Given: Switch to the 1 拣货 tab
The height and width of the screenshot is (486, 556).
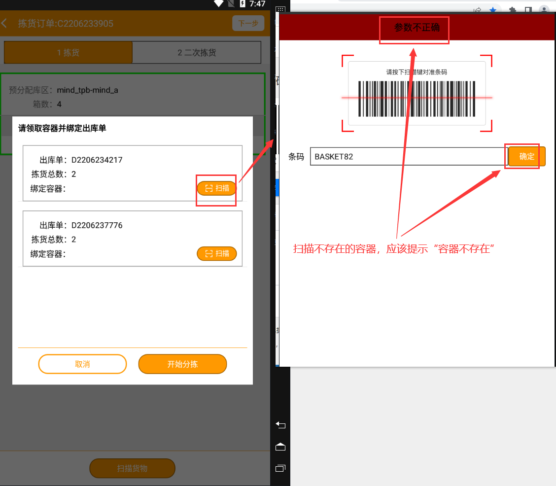Looking at the screenshot, I should (x=68, y=52).
